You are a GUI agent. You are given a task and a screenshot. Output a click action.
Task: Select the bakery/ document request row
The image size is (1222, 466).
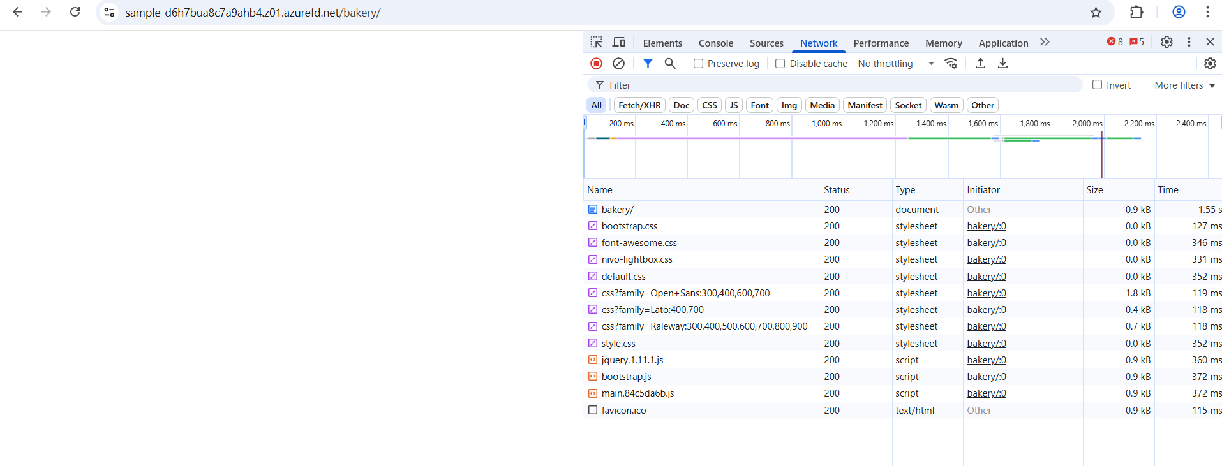tap(902, 210)
